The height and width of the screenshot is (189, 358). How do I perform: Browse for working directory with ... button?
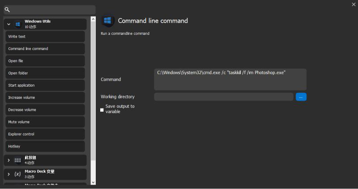pyautogui.click(x=301, y=97)
